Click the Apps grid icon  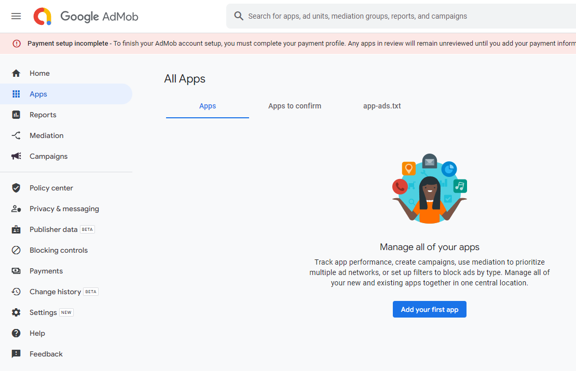tap(16, 94)
